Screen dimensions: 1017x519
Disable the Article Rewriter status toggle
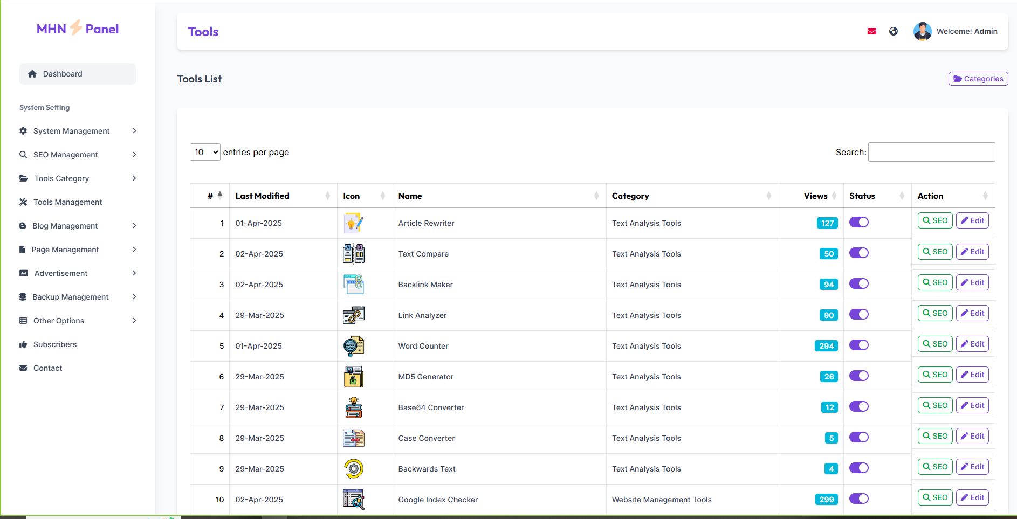click(x=858, y=222)
